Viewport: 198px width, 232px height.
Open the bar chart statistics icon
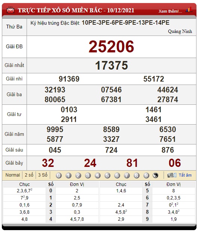coord(189,10)
